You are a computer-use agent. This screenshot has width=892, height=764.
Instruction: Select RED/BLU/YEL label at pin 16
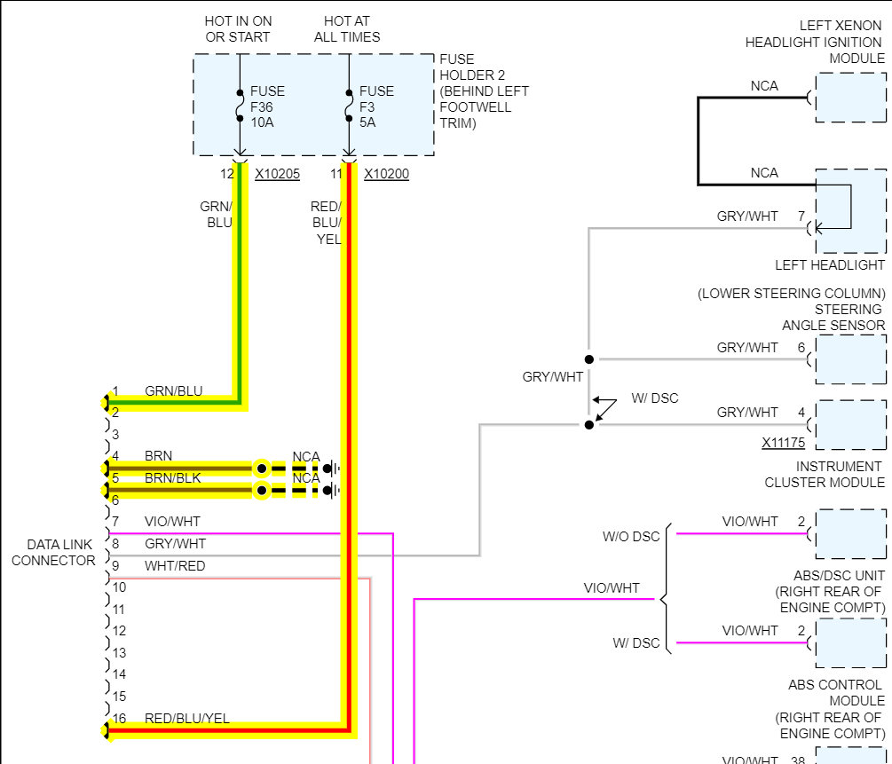click(x=186, y=718)
